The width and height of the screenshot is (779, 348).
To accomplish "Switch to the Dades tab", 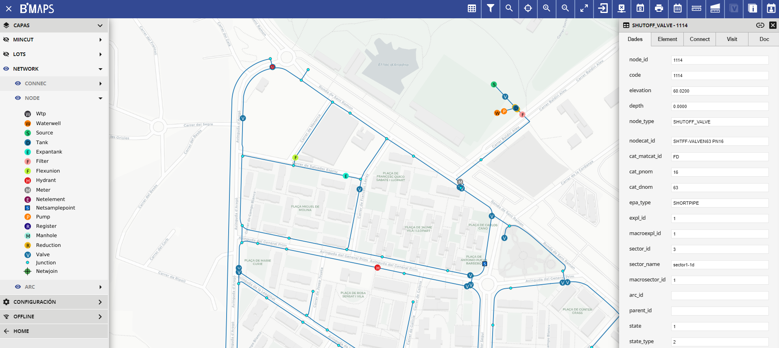I will click(635, 39).
